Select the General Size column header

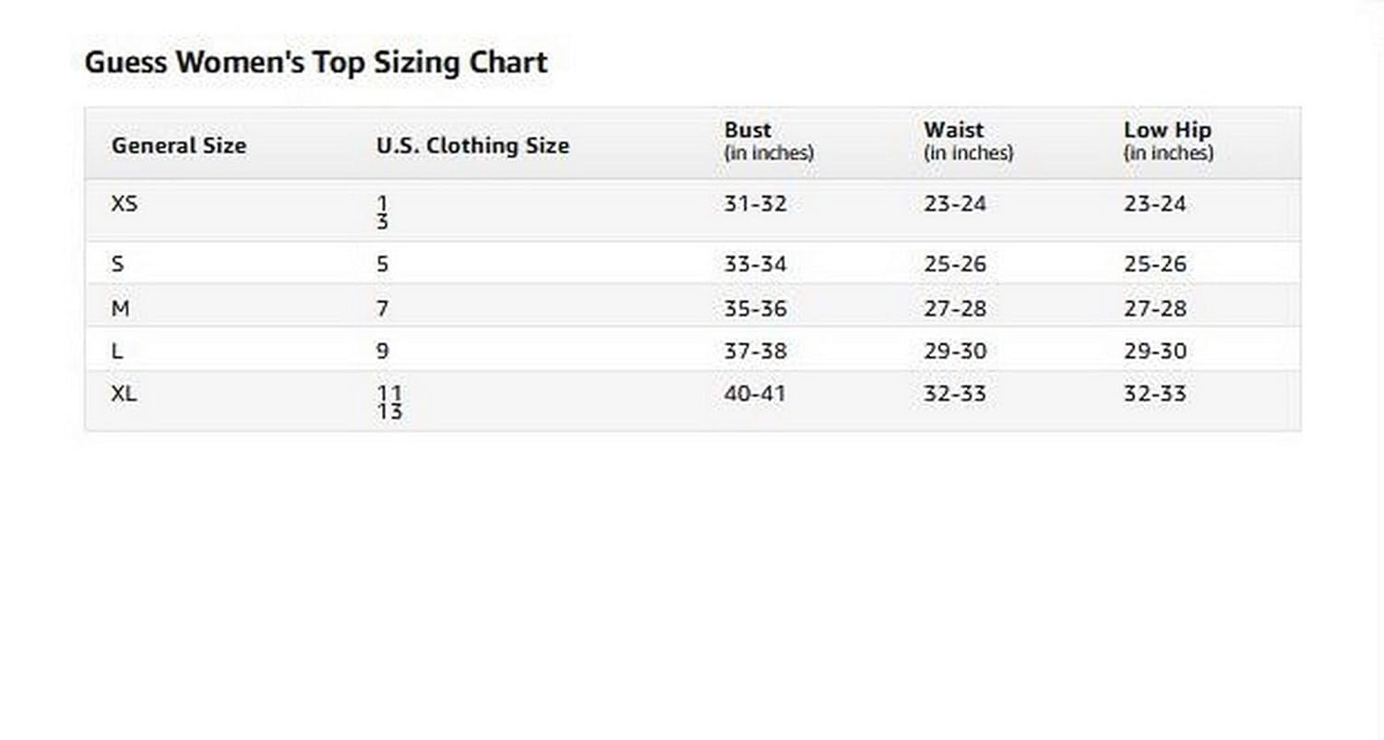click(179, 146)
